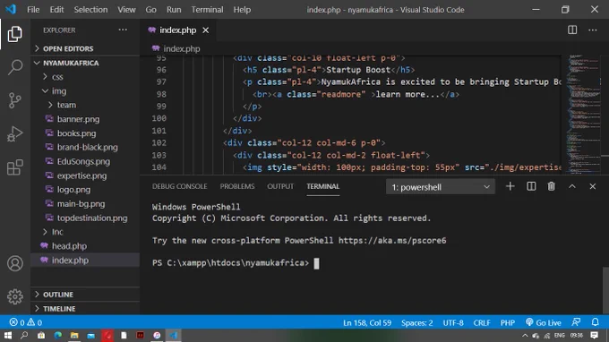This screenshot has width=609, height=342.
Task: Open the Run and Debug icon
Action: tap(14, 134)
